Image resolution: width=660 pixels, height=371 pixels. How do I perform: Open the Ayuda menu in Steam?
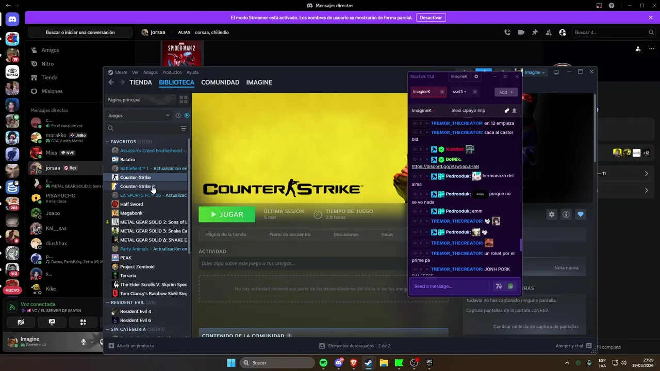192,72
